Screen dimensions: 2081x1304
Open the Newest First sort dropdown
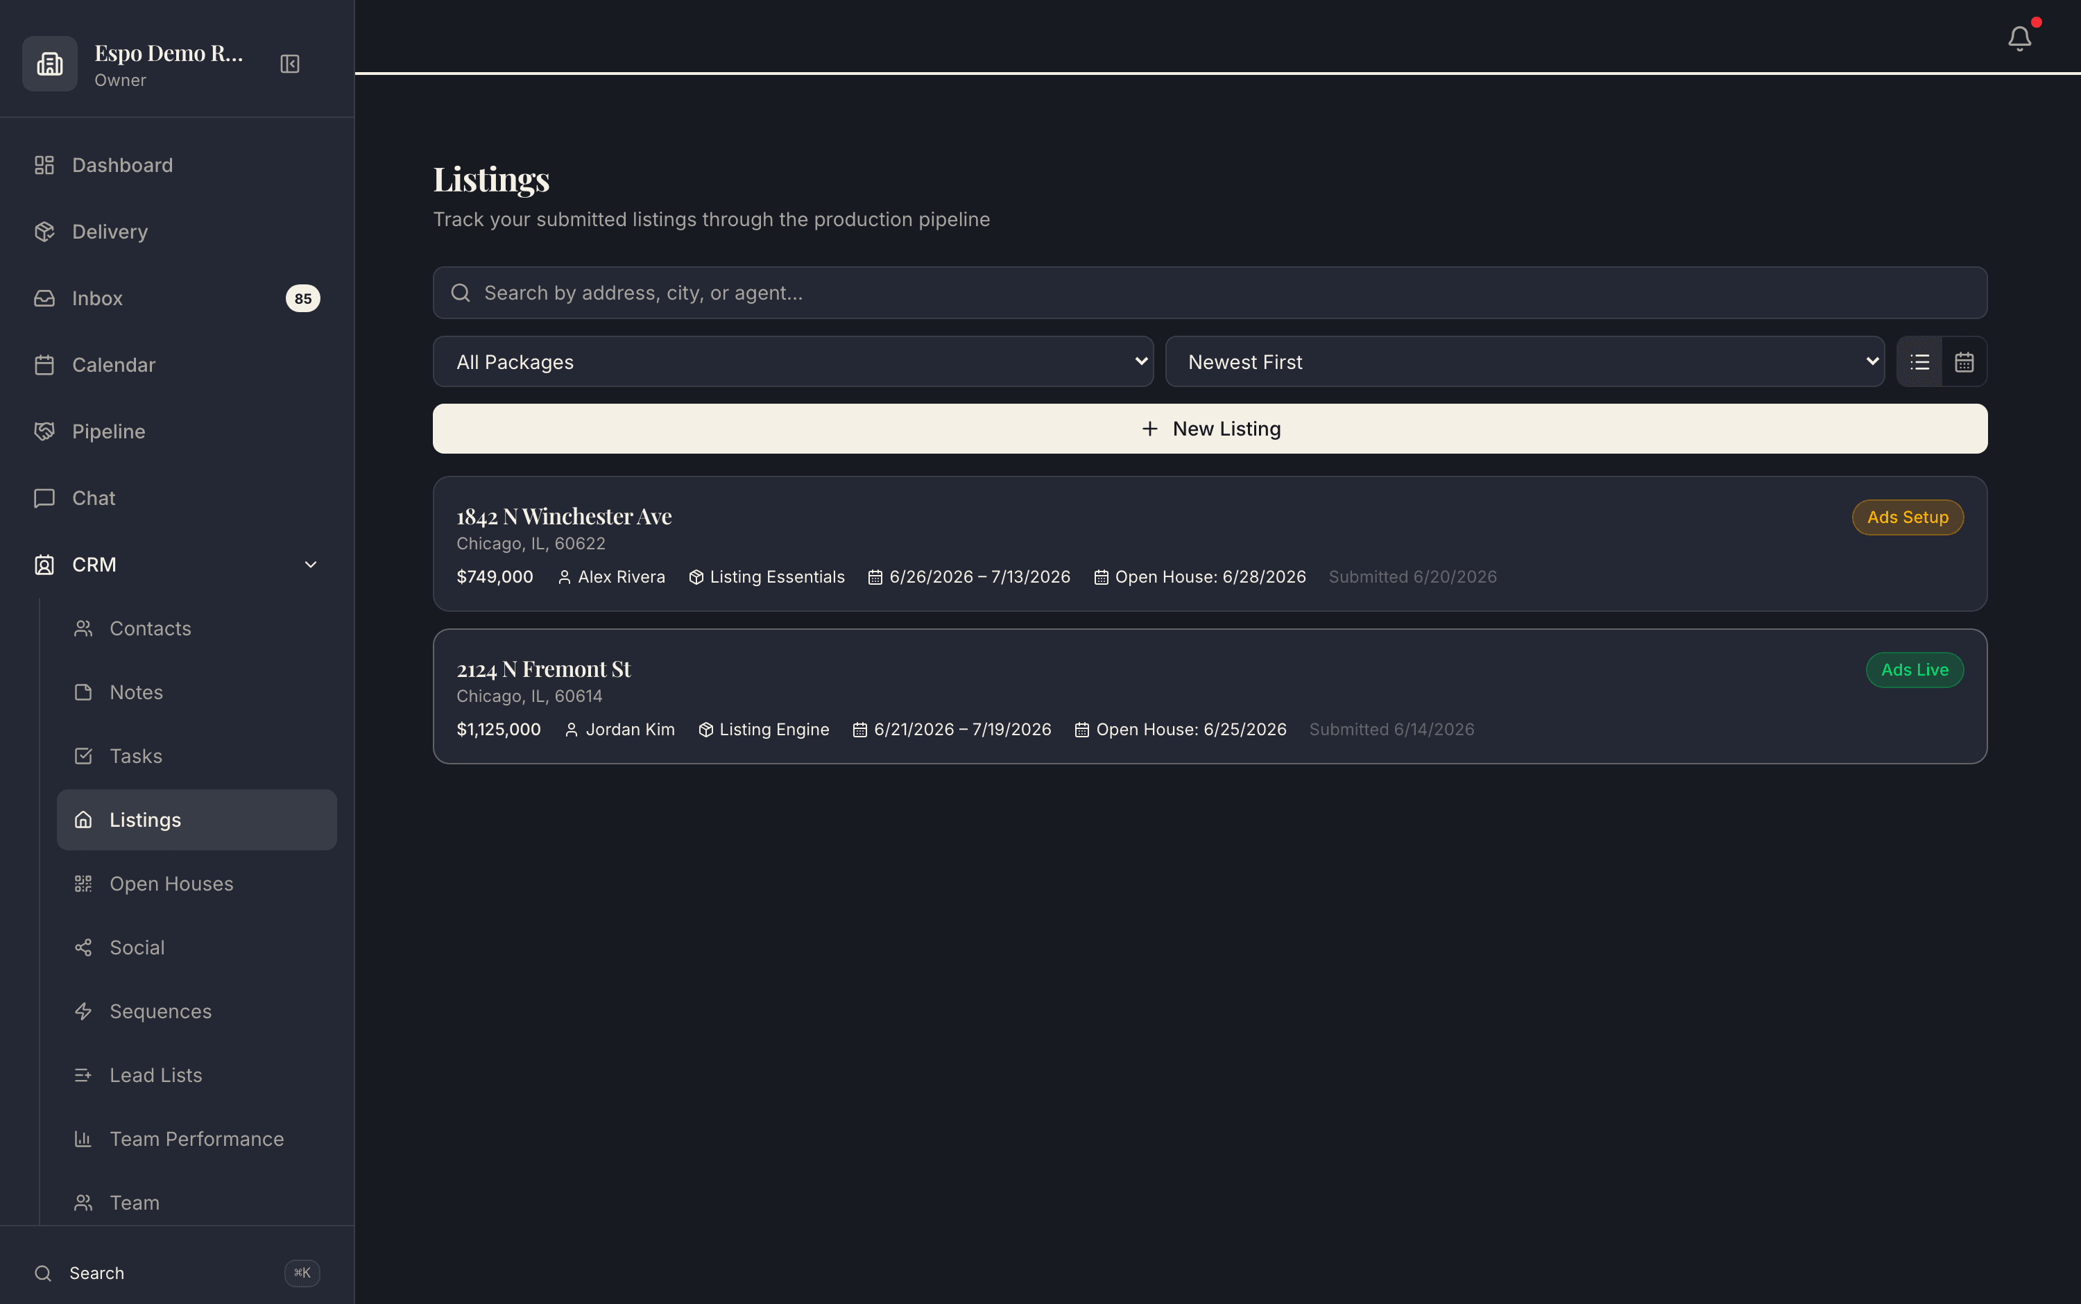pyautogui.click(x=1524, y=362)
